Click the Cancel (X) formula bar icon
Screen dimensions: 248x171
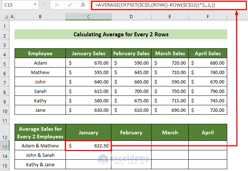coord(56,5)
